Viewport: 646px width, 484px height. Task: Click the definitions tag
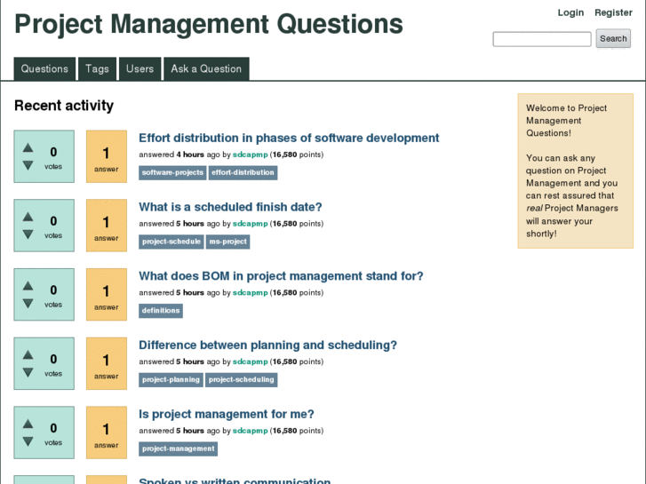pos(161,311)
